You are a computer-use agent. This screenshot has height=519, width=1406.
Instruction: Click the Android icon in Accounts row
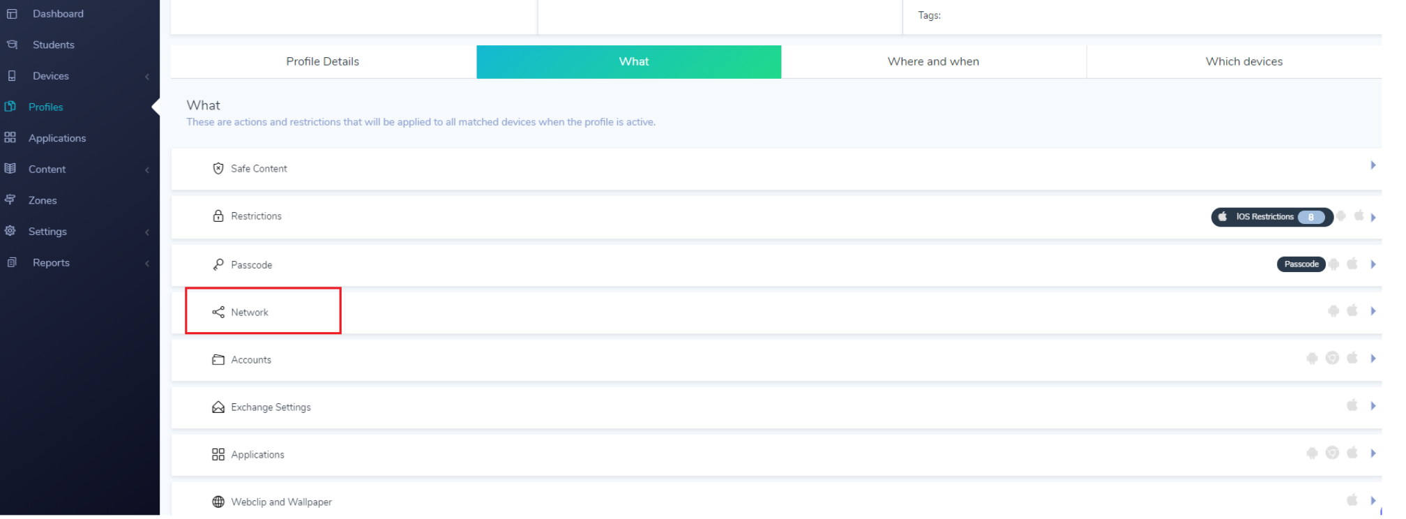[1313, 359]
